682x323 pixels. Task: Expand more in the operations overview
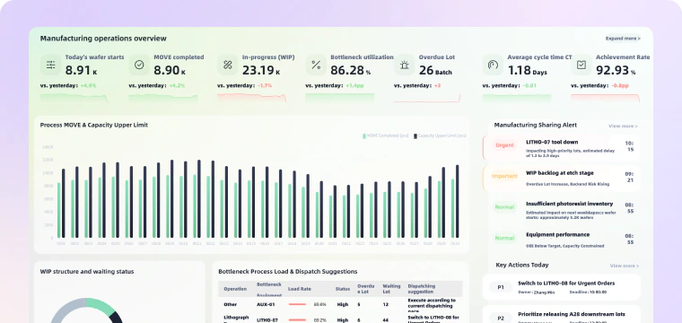pyautogui.click(x=623, y=39)
